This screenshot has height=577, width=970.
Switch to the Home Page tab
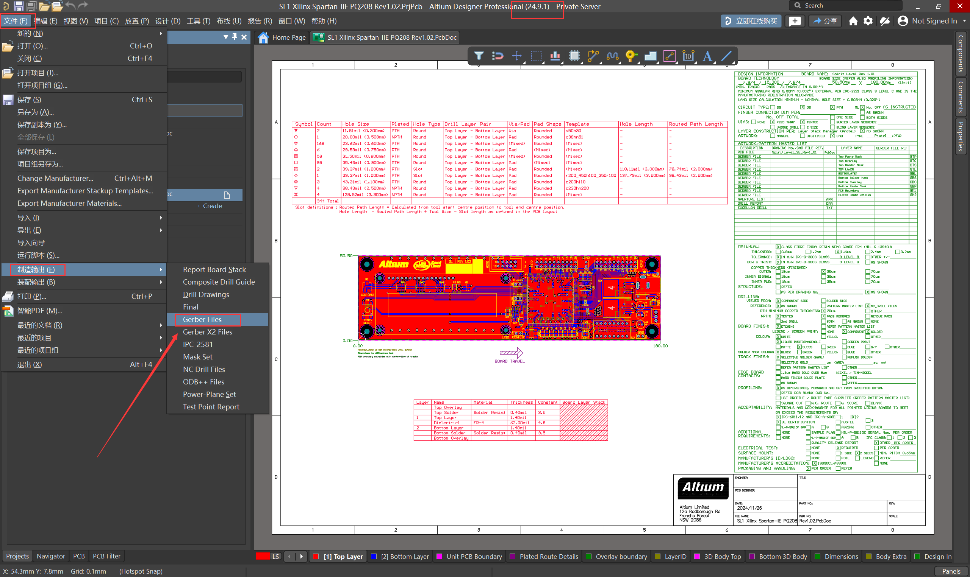(282, 37)
